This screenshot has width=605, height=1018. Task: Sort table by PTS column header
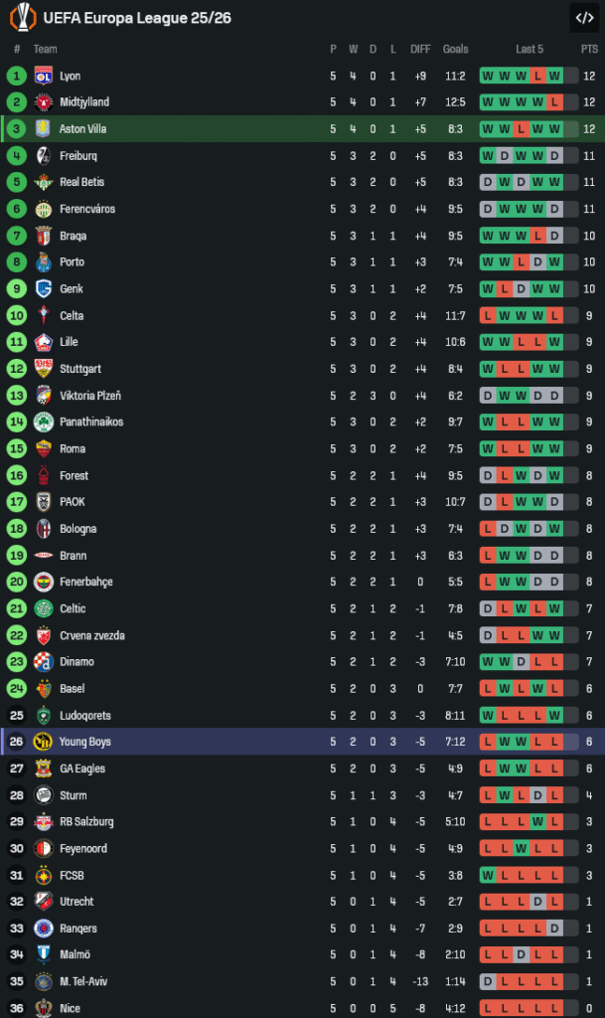[x=589, y=49]
